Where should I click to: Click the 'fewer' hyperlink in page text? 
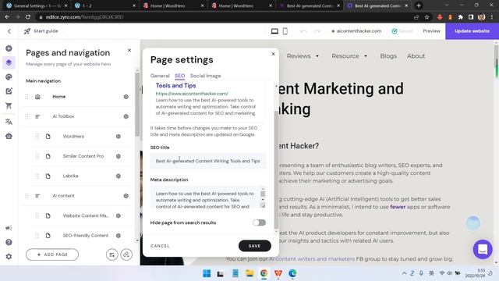[x=398, y=207]
